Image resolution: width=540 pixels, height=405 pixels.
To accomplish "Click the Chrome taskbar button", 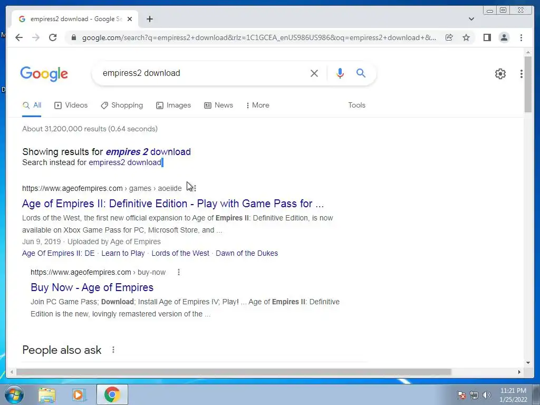I will pyautogui.click(x=112, y=394).
